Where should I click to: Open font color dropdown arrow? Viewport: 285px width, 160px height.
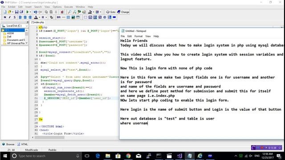click(x=39, y=17)
